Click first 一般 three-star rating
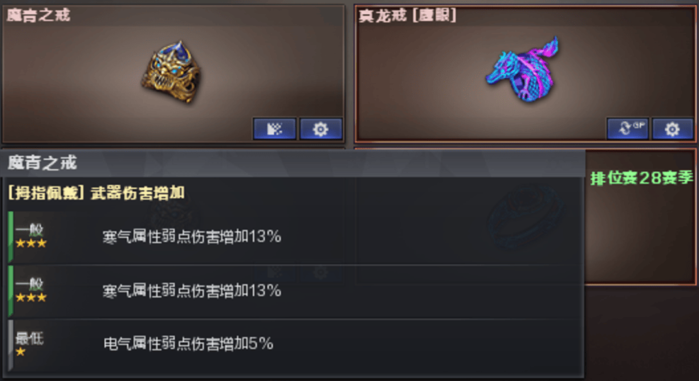The height and width of the screenshot is (381, 699). [30, 236]
